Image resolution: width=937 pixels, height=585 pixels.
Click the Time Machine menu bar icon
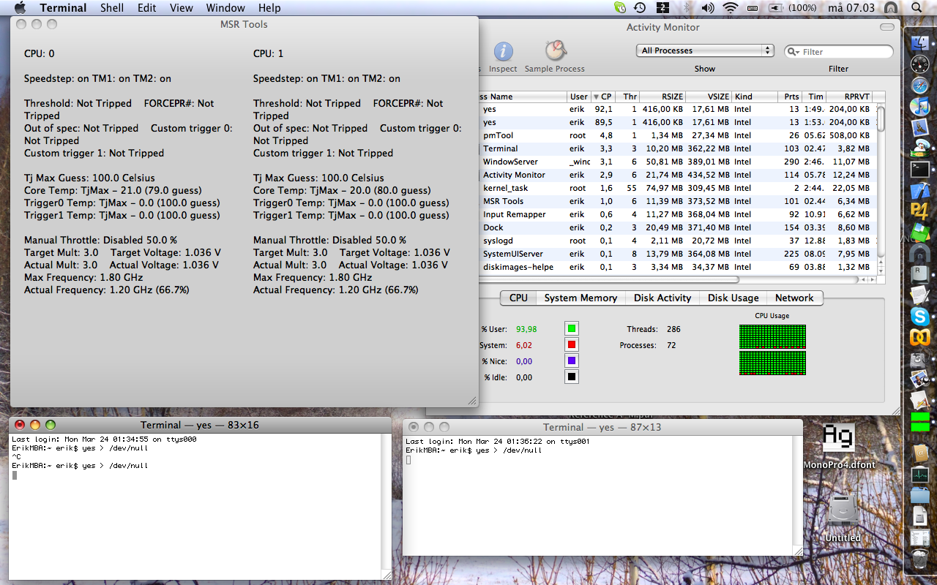click(x=640, y=8)
